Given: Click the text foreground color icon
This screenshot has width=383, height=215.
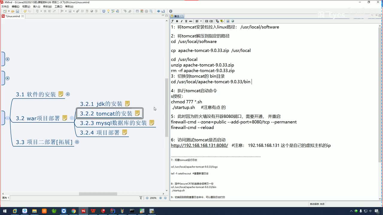Looking at the screenshot, I should (x=217, y=21).
